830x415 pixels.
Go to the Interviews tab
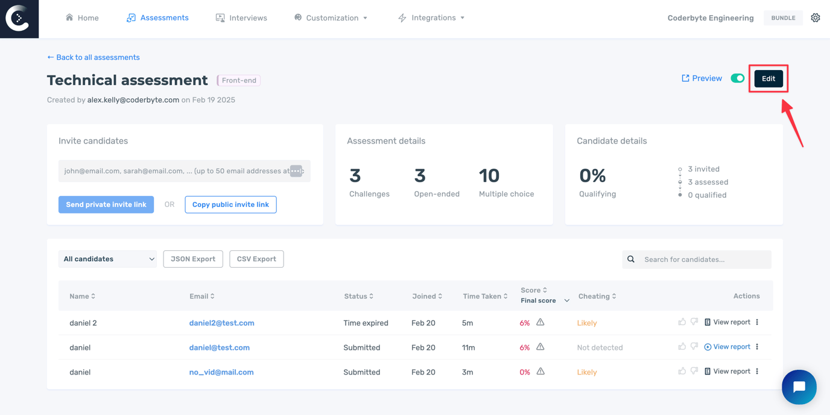[241, 18]
